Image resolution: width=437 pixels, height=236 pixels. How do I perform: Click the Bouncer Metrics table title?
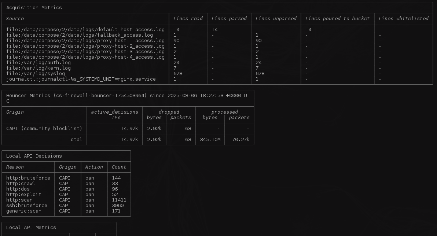pos(128,98)
